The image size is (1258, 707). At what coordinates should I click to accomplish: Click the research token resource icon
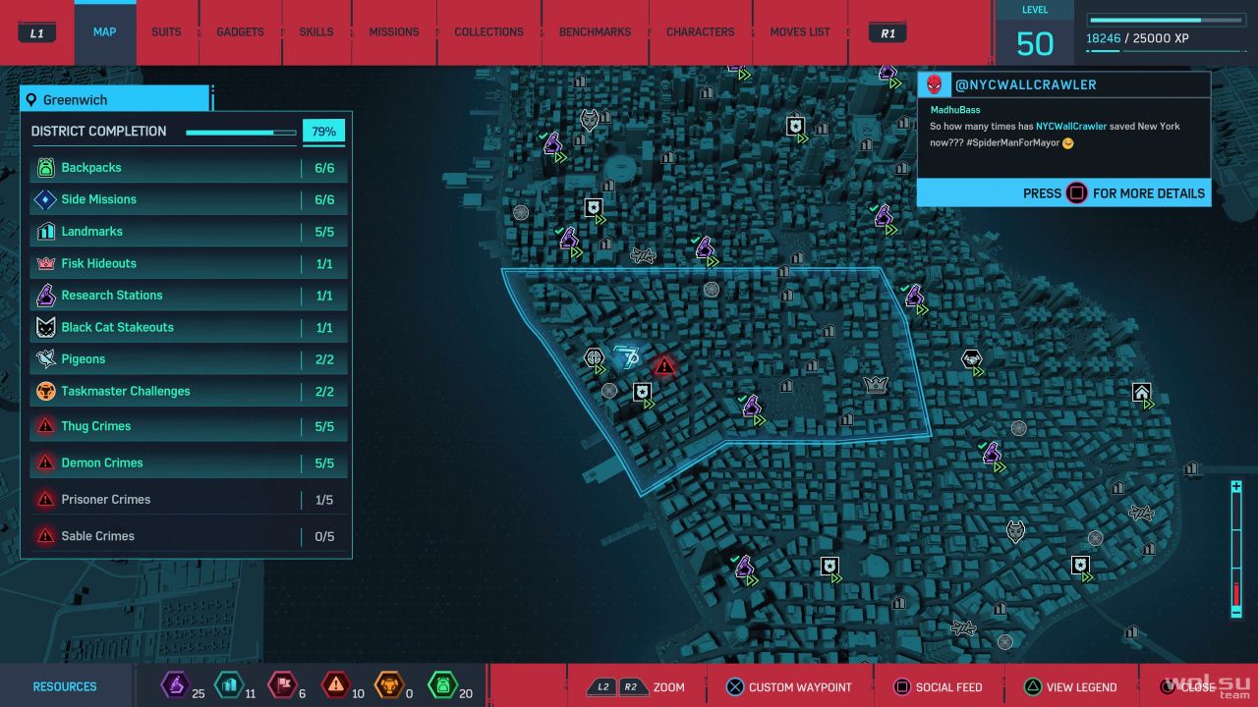coord(175,684)
